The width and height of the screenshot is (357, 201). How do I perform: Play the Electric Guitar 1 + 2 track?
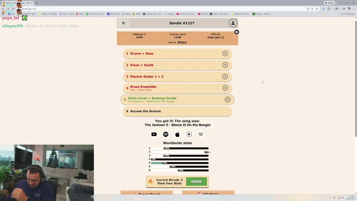[225, 76]
